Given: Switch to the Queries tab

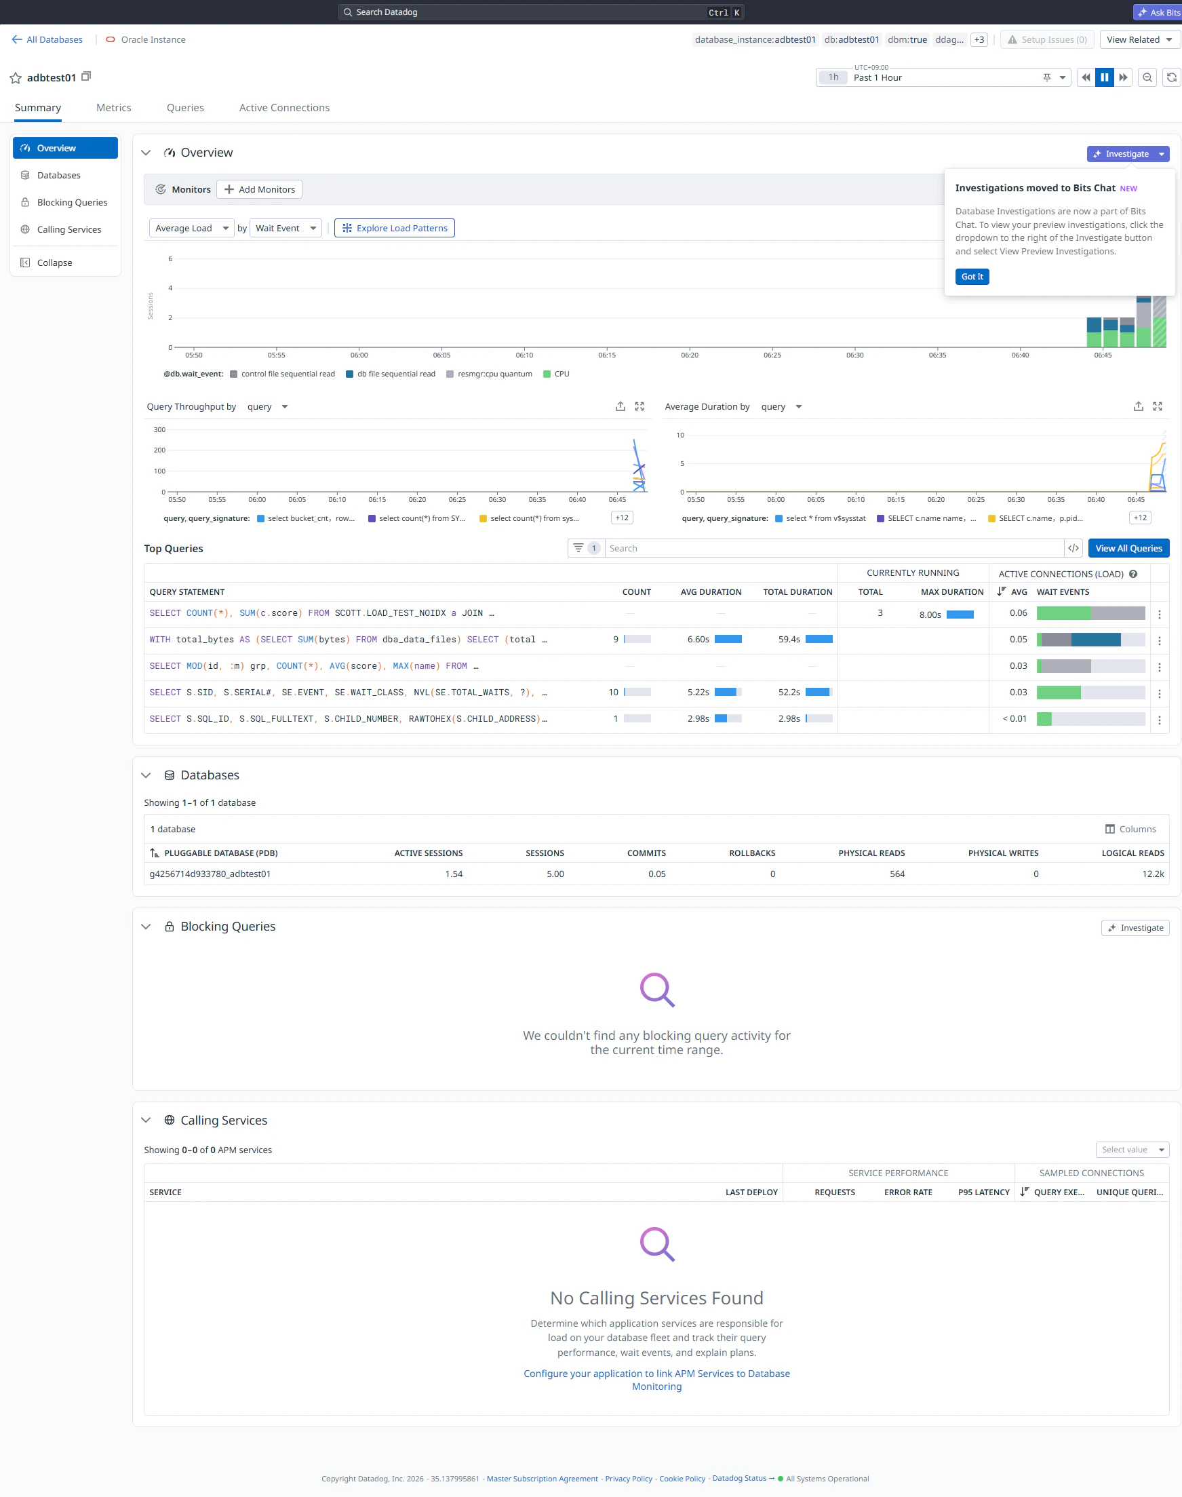Looking at the screenshot, I should 185,108.
